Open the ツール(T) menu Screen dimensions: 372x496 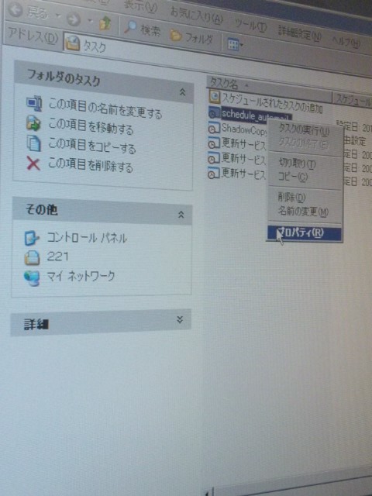coord(250,24)
